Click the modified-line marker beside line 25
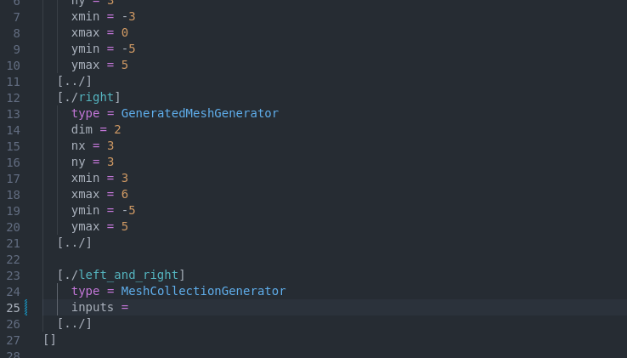The image size is (627, 358). click(x=26, y=307)
